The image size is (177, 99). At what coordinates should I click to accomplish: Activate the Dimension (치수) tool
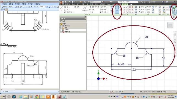coord(117,10)
